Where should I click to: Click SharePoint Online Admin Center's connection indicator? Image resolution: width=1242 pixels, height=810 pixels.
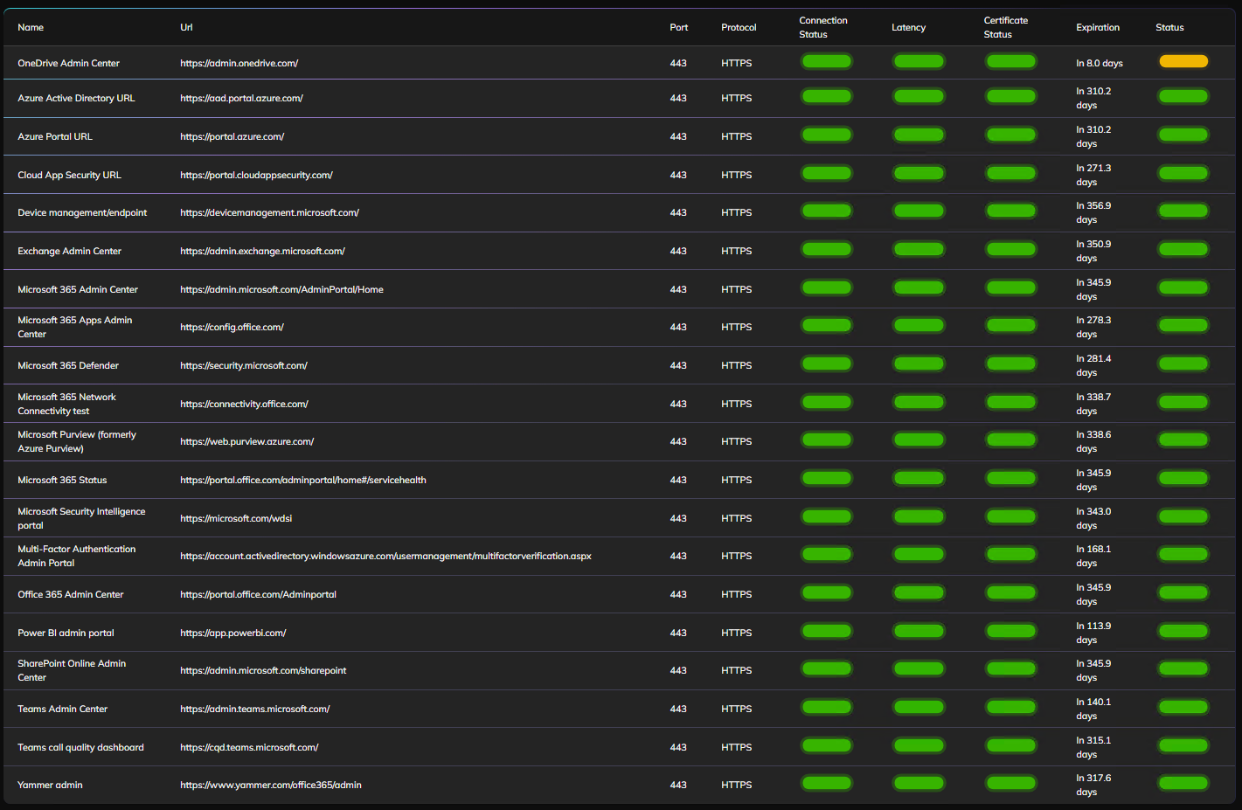pyautogui.click(x=827, y=668)
